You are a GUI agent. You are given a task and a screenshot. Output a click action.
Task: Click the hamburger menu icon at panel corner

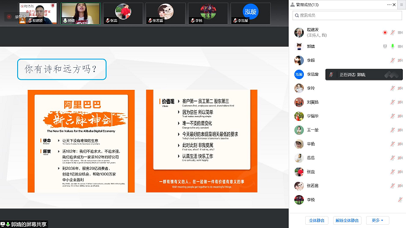[402, 4]
